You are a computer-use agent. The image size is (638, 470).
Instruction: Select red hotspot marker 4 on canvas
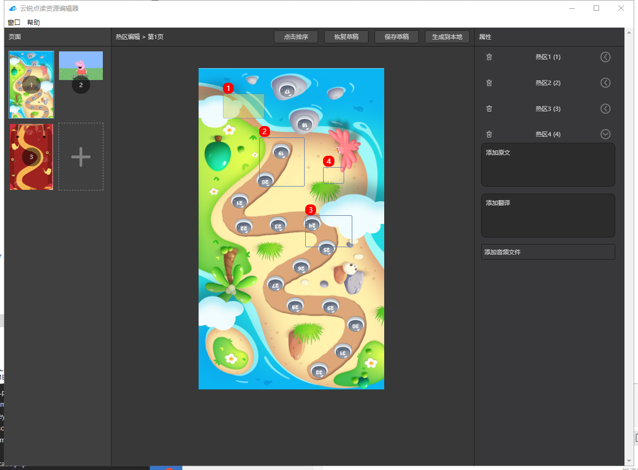tap(328, 161)
